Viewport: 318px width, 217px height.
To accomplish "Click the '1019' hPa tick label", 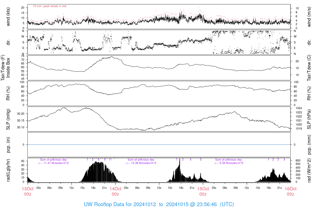I will [x=298, y=129].
